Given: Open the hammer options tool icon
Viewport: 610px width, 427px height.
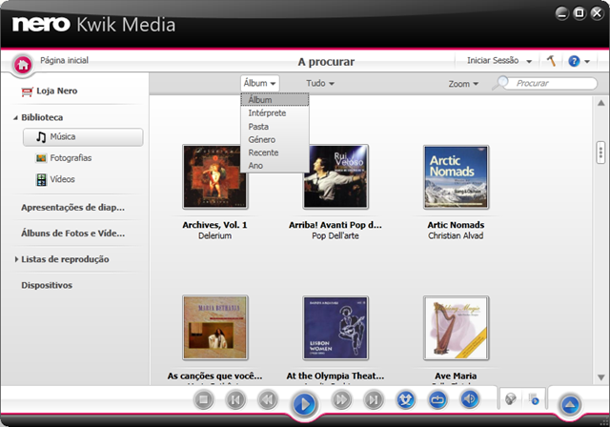Looking at the screenshot, I should pyautogui.click(x=551, y=61).
